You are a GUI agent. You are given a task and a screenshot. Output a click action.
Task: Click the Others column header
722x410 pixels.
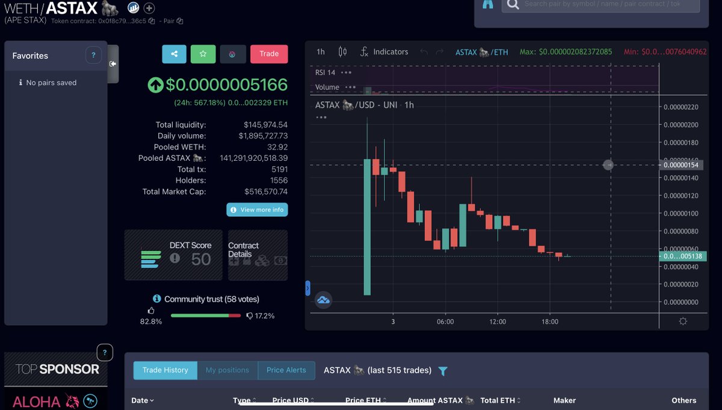tap(684, 400)
